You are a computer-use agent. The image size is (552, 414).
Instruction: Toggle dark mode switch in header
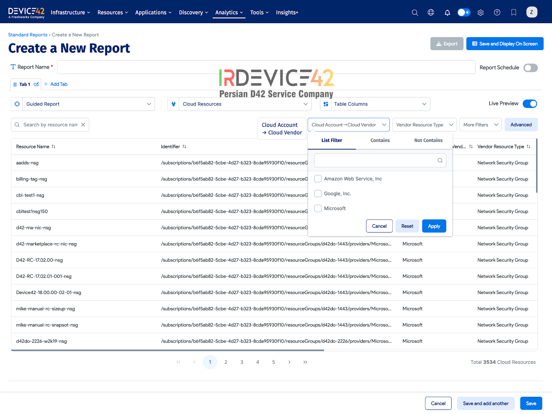464,12
